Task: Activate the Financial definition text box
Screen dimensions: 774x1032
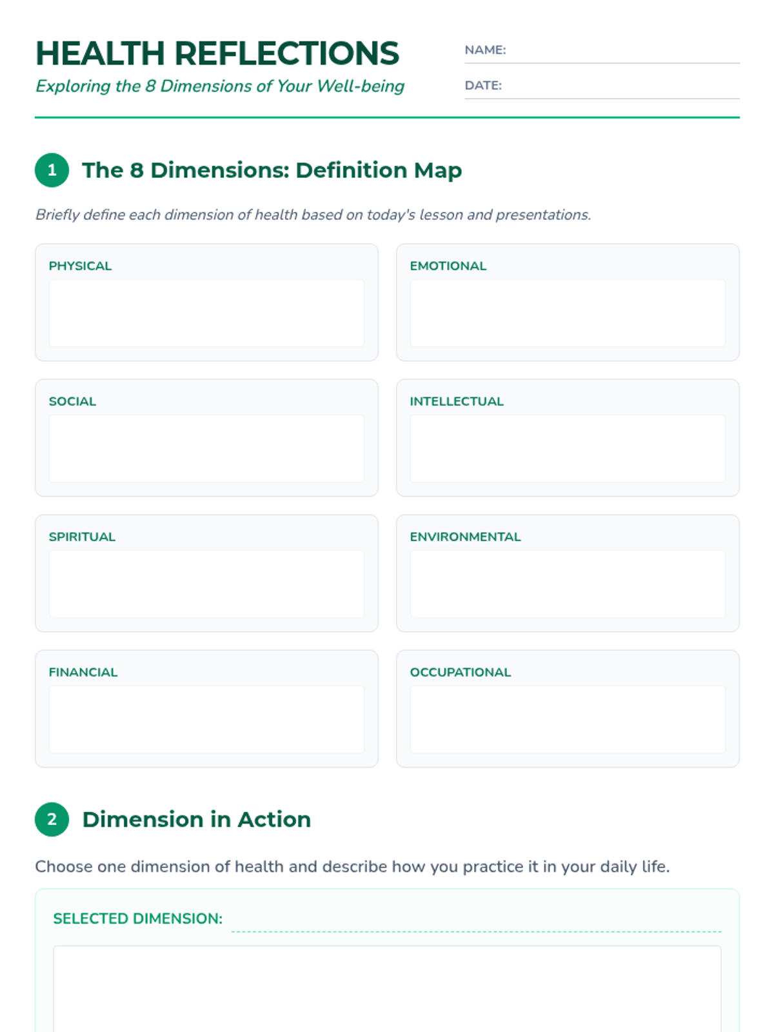Action: point(206,719)
